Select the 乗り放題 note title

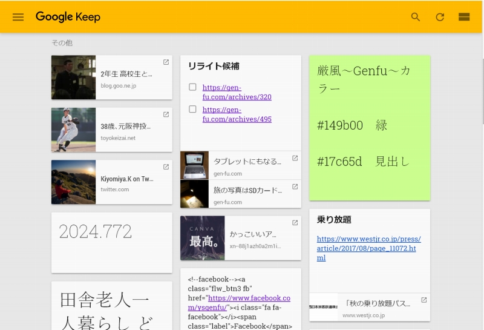pyautogui.click(x=334, y=219)
